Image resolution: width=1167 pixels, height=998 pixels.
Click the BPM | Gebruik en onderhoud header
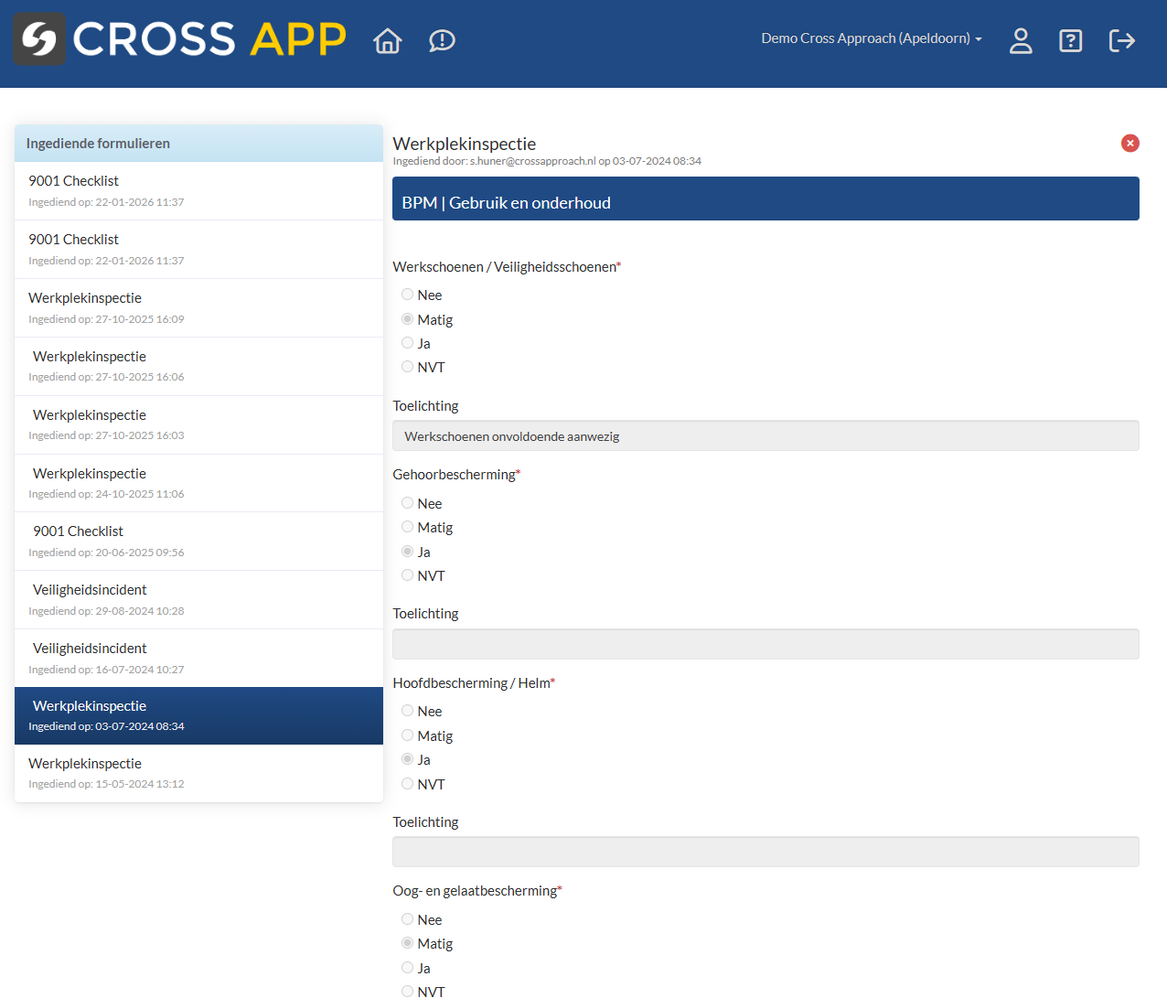(766, 202)
